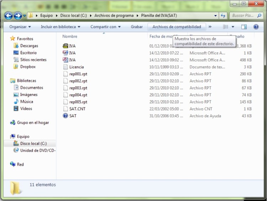This screenshot has width=267, height=201.
Task: Select the SAT help file icon
Action: (x=65, y=116)
